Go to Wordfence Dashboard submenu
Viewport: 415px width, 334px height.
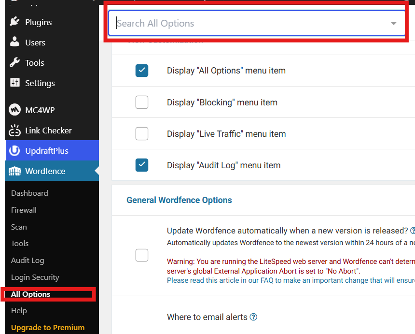click(x=29, y=193)
